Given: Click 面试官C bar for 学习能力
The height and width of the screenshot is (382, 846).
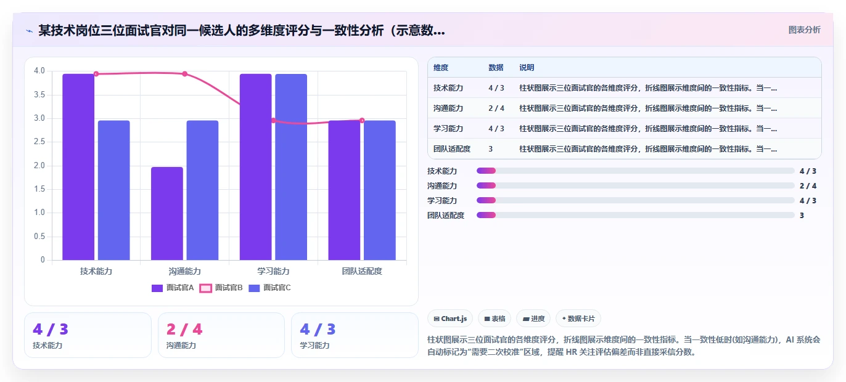Looking at the screenshot, I should (x=291, y=167).
